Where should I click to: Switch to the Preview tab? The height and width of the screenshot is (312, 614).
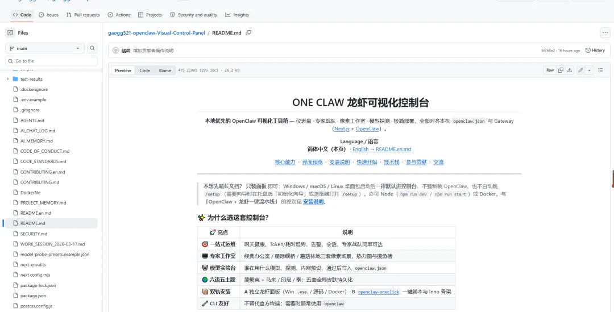(x=123, y=70)
